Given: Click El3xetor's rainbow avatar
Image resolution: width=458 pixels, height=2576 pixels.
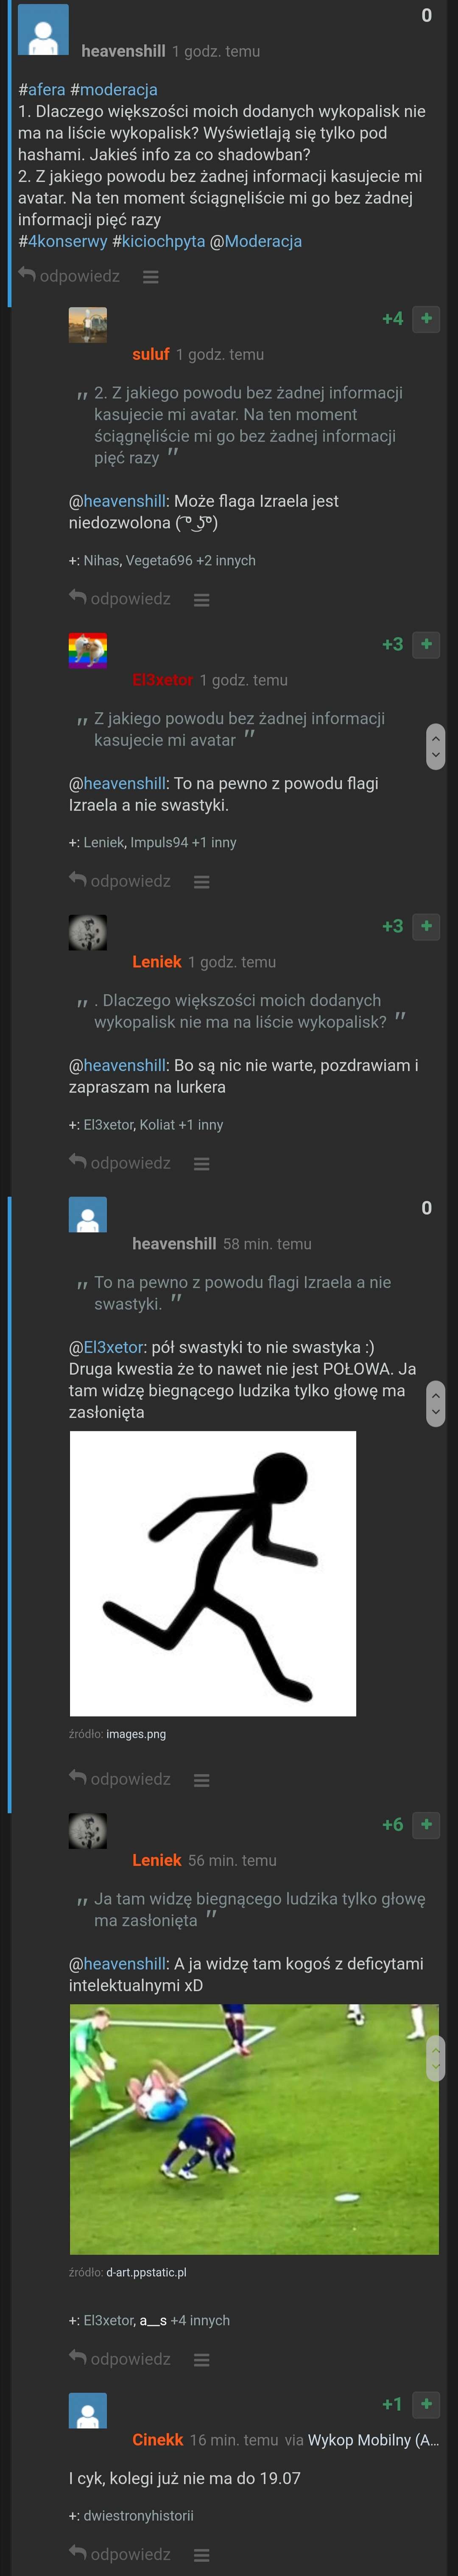Looking at the screenshot, I should click(88, 650).
